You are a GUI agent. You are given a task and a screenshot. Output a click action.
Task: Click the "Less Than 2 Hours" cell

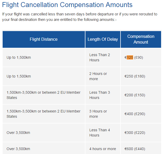click(x=100, y=57)
